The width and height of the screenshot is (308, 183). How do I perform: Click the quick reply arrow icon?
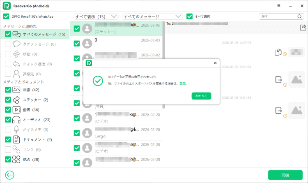coord(16,64)
